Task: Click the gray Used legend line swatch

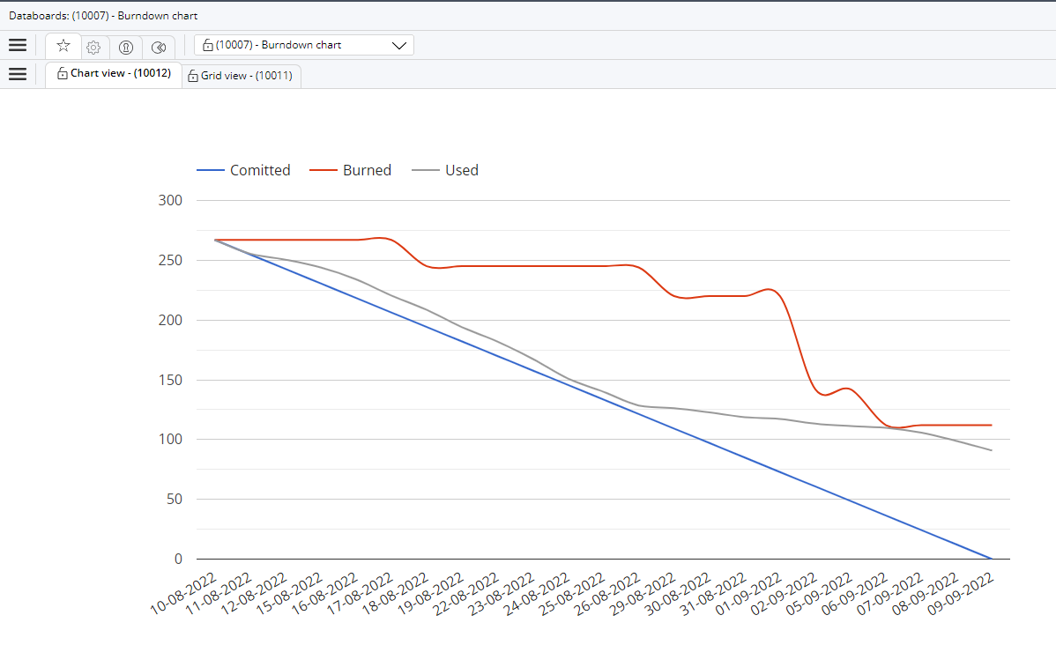Action: click(426, 170)
